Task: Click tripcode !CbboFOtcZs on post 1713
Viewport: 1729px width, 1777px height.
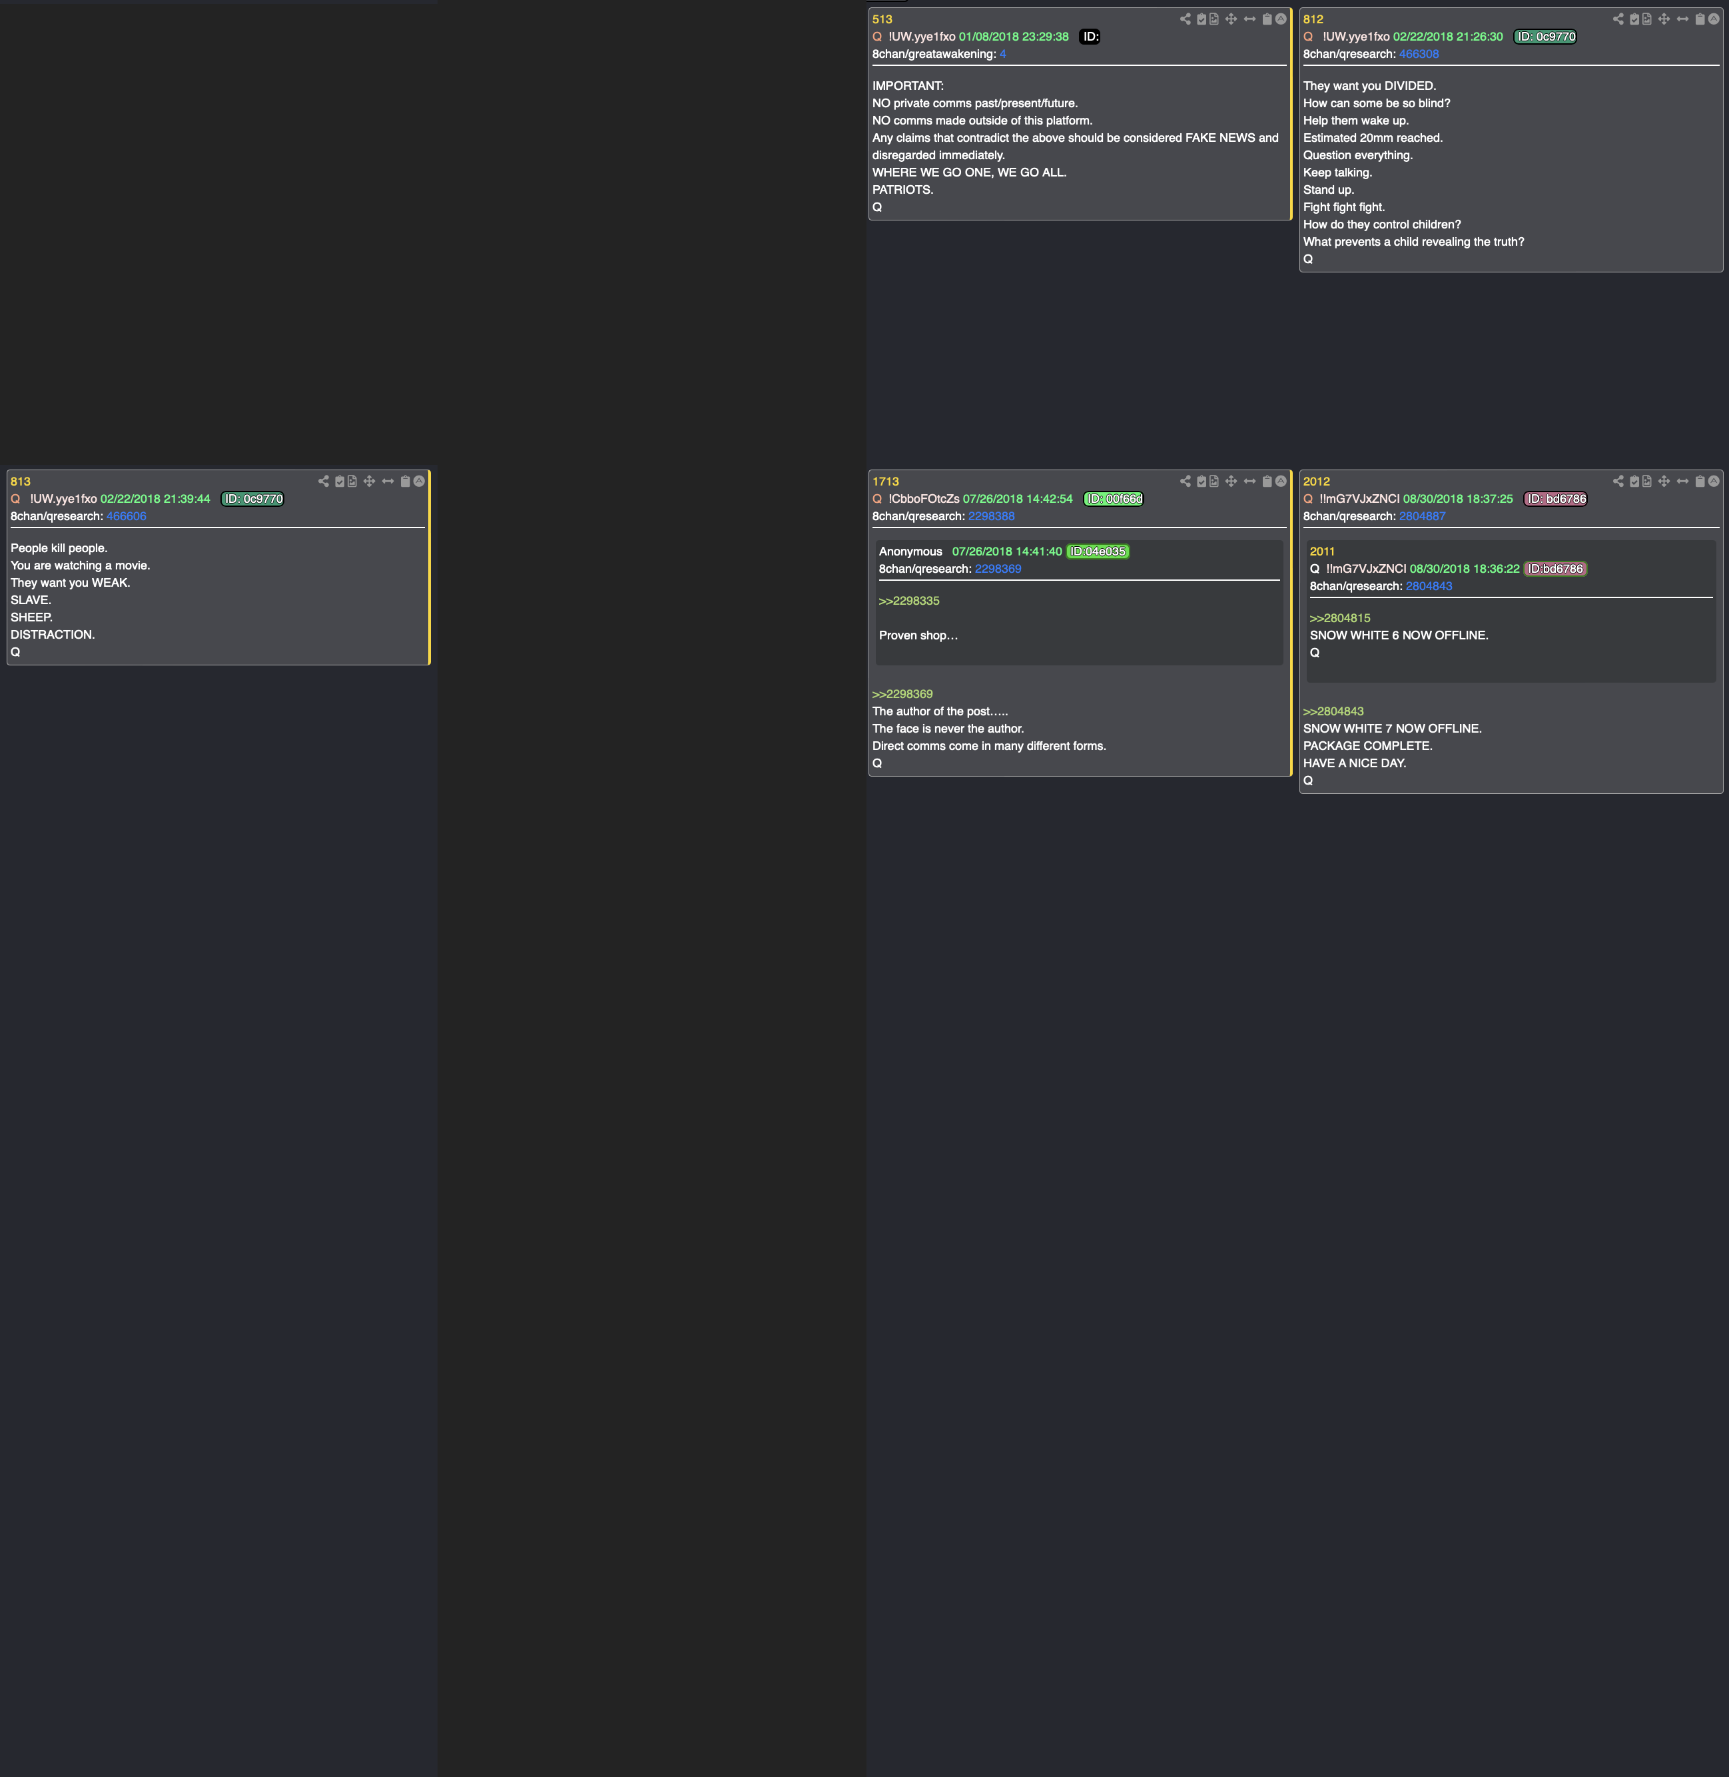Action: 924,500
